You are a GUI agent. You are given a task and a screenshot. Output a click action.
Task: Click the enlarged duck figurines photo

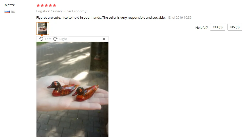click(x=72, y=89)
